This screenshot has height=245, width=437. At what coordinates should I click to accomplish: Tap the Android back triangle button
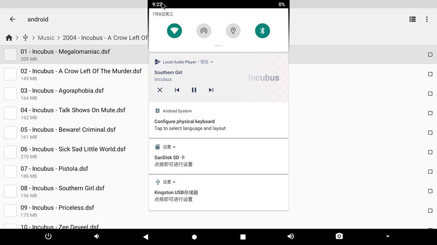point(146,237)
